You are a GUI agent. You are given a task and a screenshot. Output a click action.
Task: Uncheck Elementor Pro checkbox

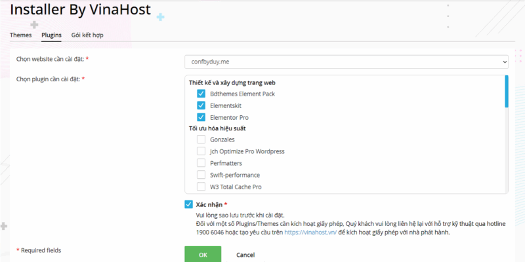click(x=201, y=117)
